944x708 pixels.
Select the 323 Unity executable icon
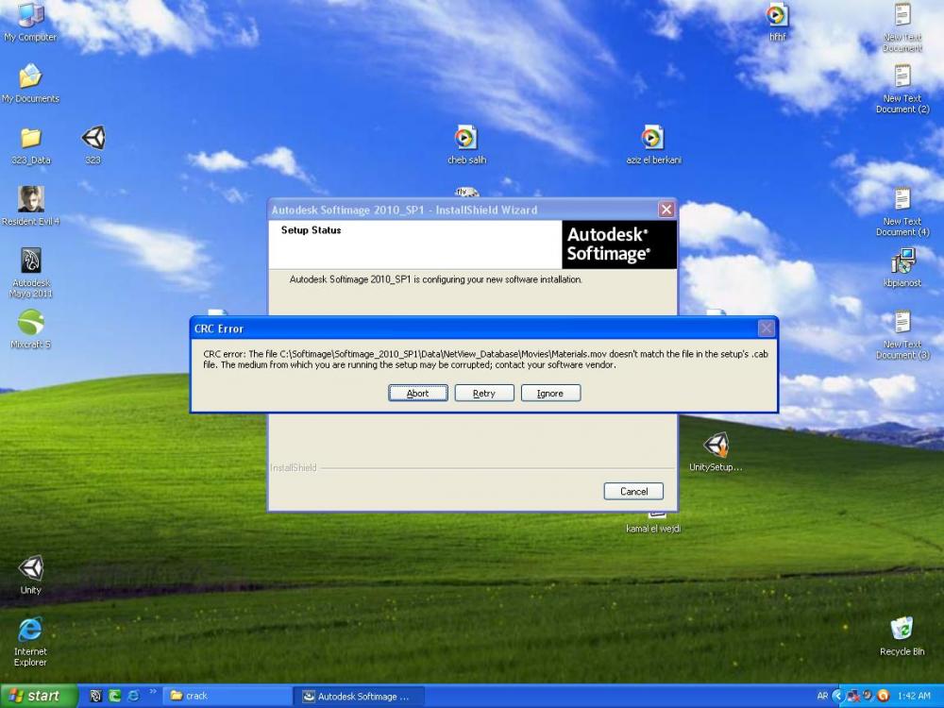point(93,145)
